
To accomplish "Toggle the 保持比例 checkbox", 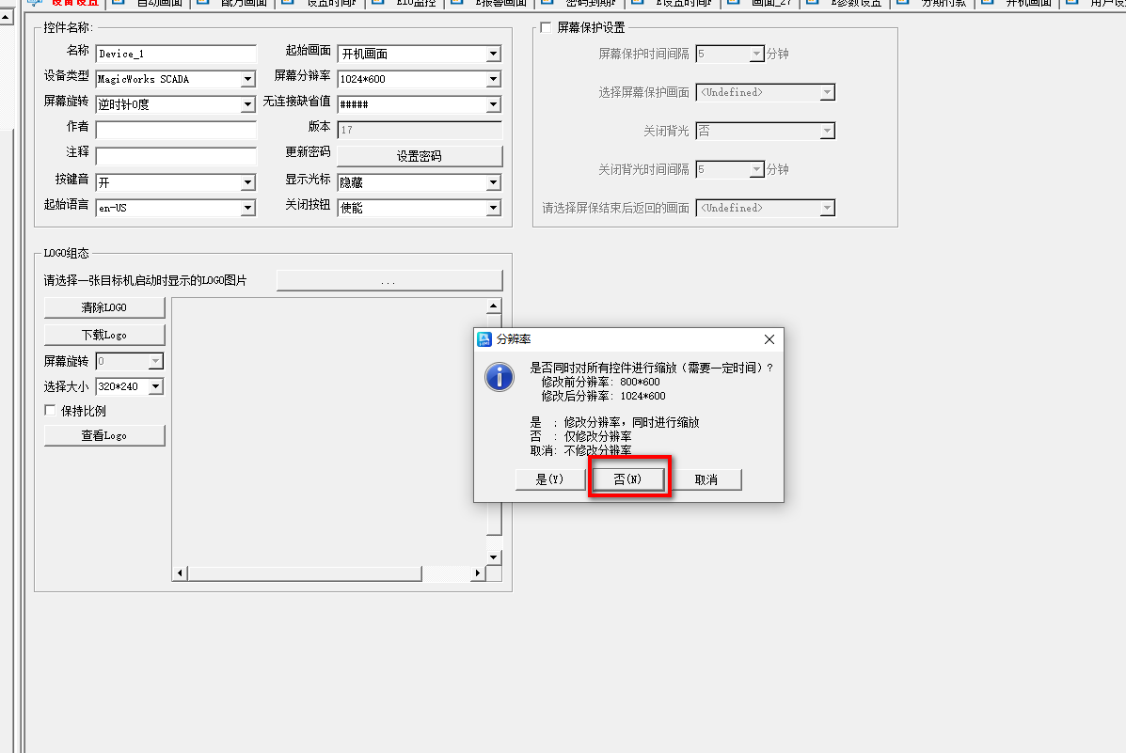I will (x=50, y=411).
